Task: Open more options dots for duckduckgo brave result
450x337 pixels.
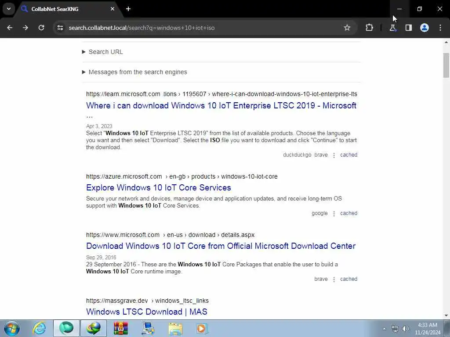Action: tap(334, 155)
